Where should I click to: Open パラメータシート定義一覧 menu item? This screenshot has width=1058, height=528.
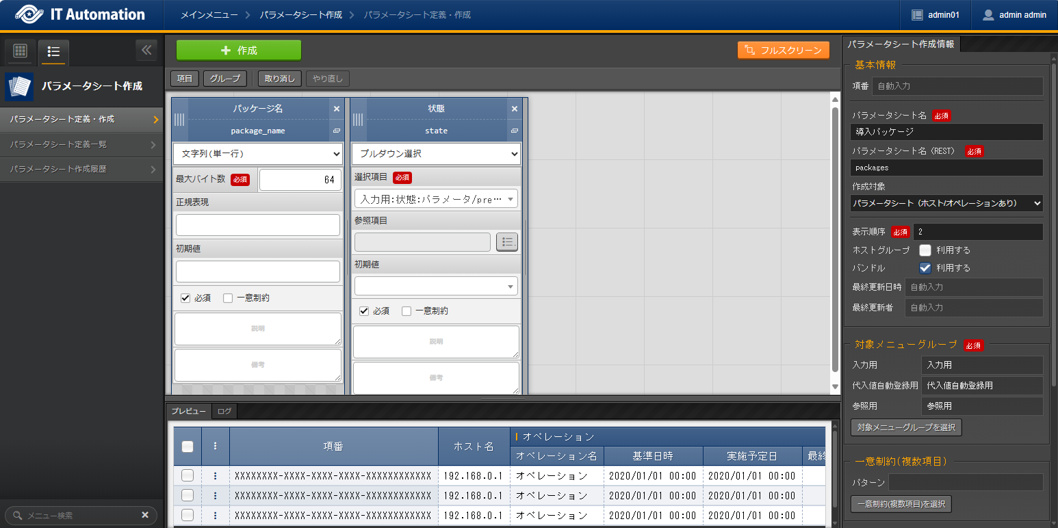[x=81, y=144]
